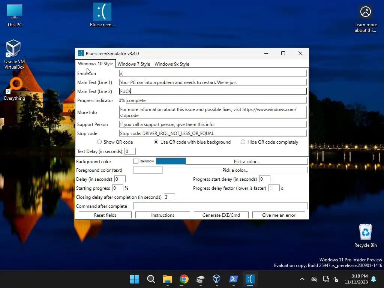The width and height of the screenshot is (384, 288).
Task: Click Progress indicator 'complete' field
Action: click(x=216, y=100)
